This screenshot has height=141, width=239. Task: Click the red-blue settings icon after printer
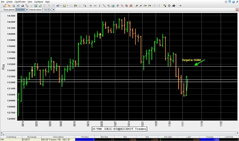coord(27,6)
